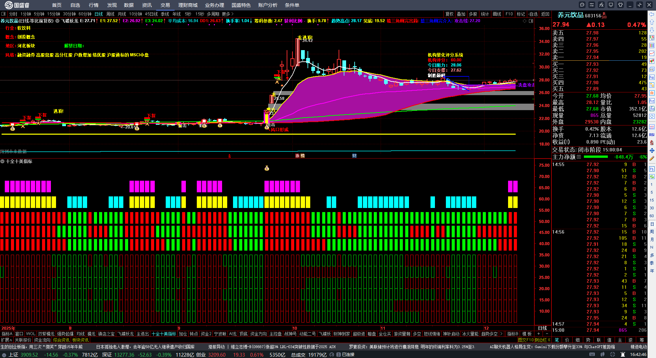Image resolution: width=656 pixels, height=358 pixels.
Task: Switch to the 60分钟 period tab
Action: tap(85, 14)
